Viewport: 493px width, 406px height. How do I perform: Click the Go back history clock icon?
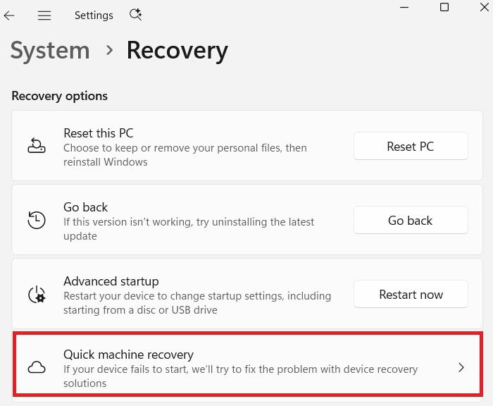pos(37,220)
